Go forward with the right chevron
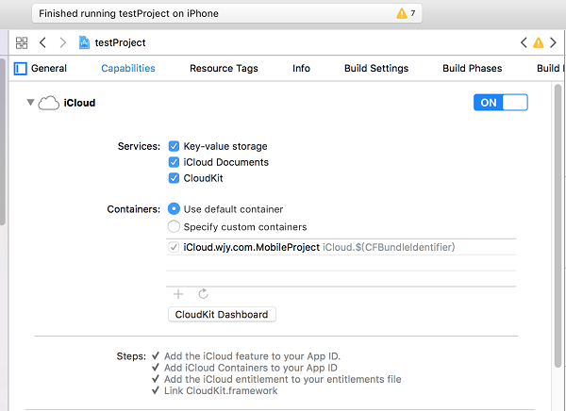566x411 pixels. tap(63, 42)
